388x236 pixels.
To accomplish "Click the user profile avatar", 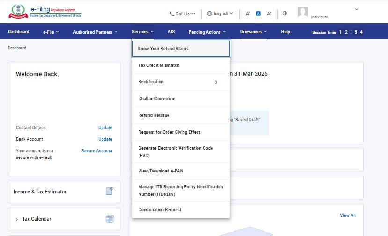I will tap(303, 12).
